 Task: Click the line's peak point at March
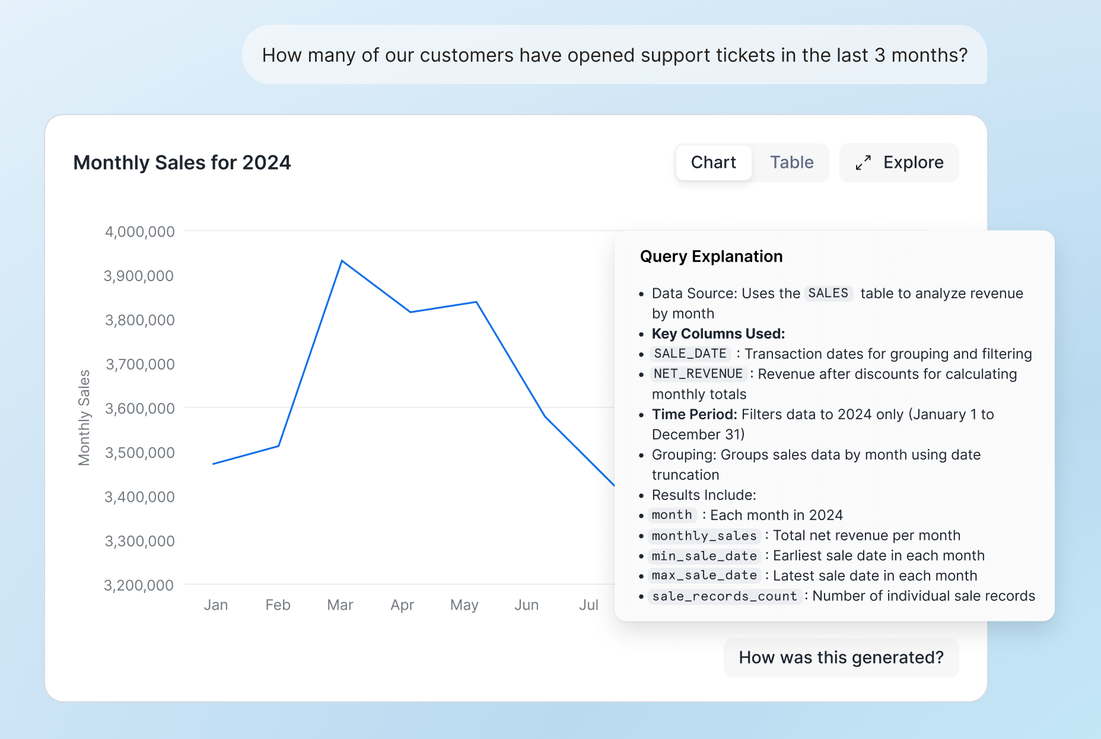pyautogui.click(x=342, y=261)
